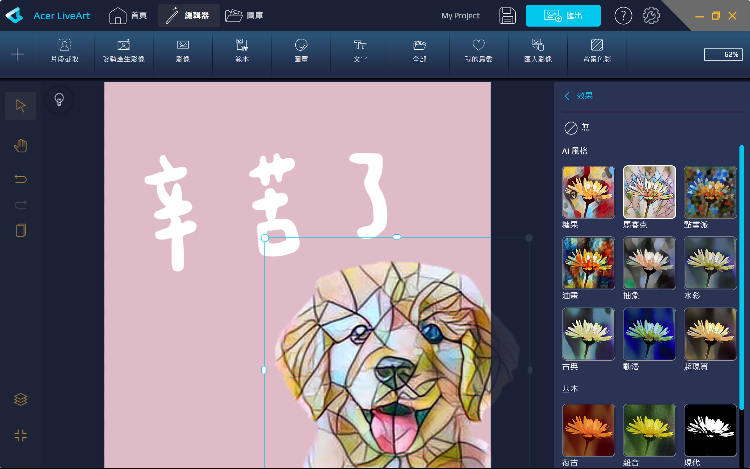
Task: Click the AI 風格 section heading
Action: click(575, 151)
